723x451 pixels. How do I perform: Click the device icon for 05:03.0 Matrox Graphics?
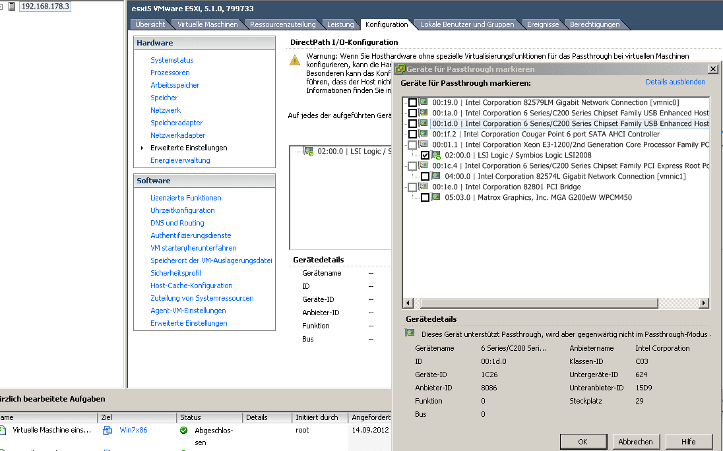pos(436,197)
